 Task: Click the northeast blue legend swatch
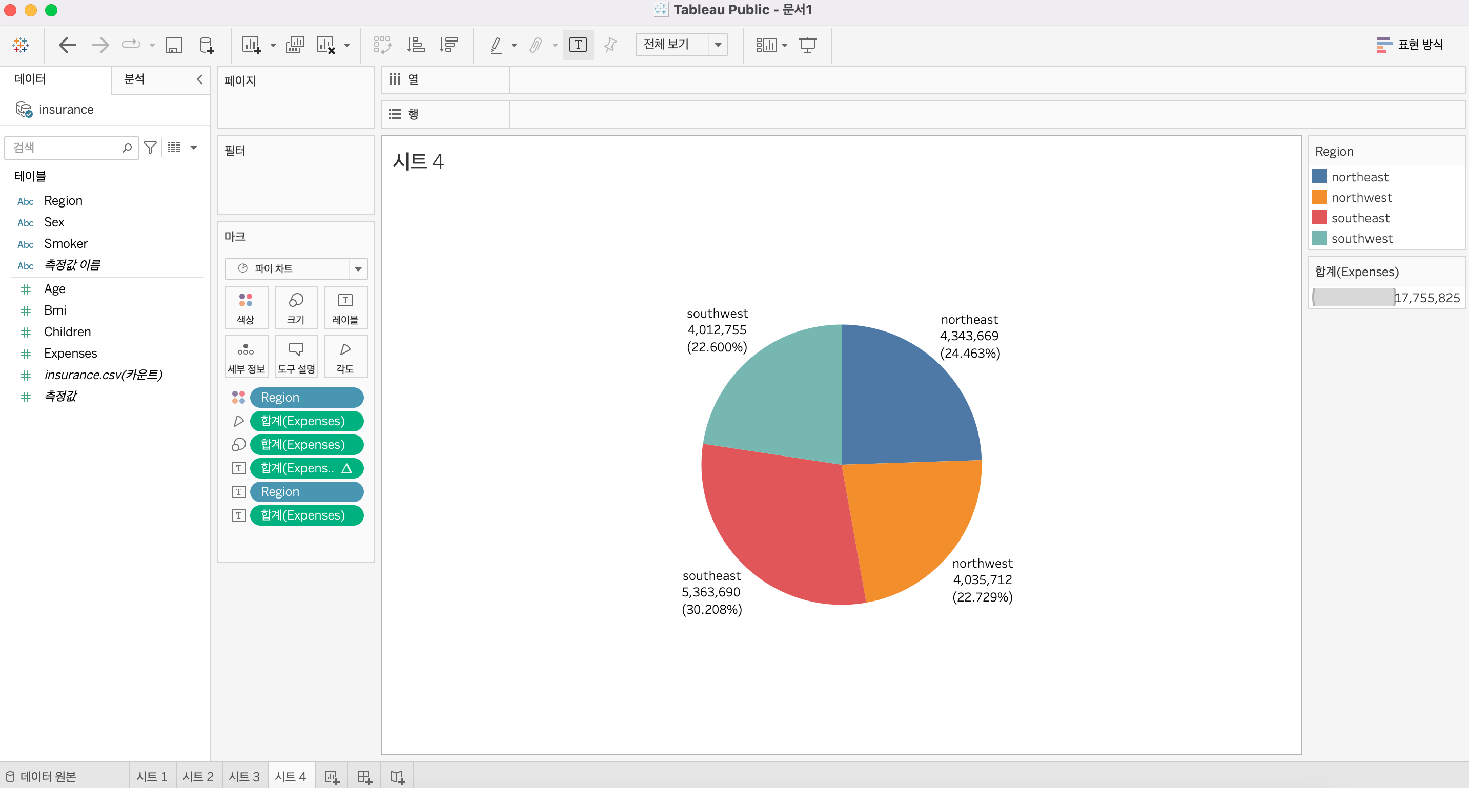coord(1319,177)
